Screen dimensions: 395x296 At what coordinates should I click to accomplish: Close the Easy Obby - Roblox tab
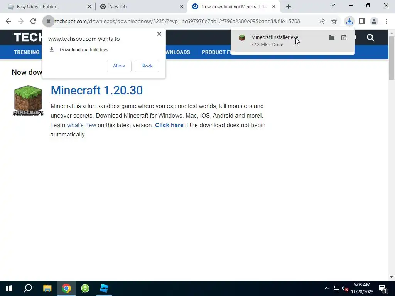click(x=89, y=7)
